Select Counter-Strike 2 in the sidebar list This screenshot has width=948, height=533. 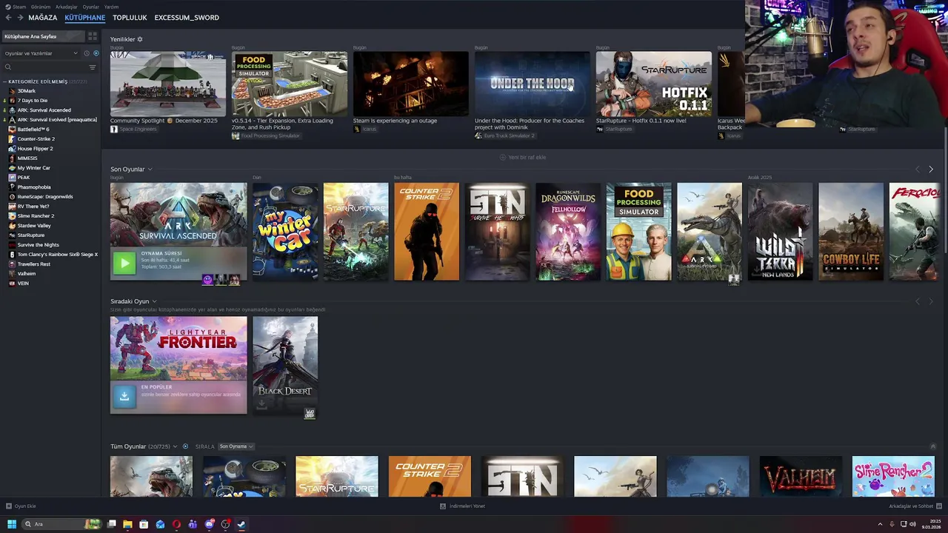tap(36, 139)
